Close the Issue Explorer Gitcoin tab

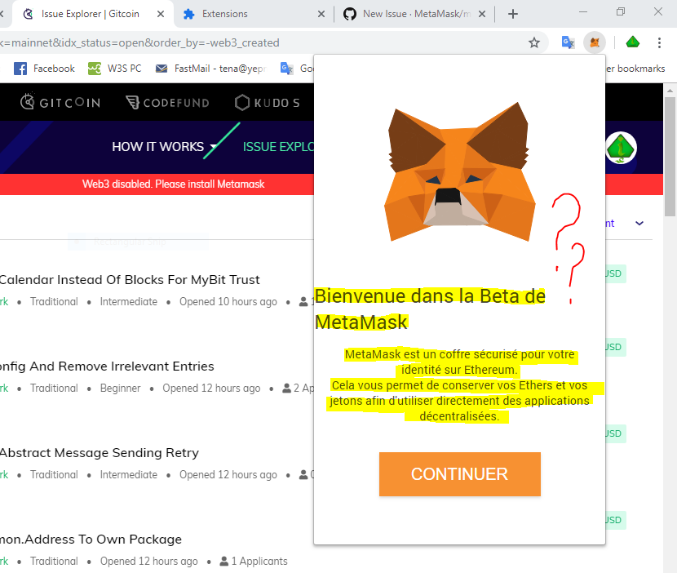click(161, 14)
